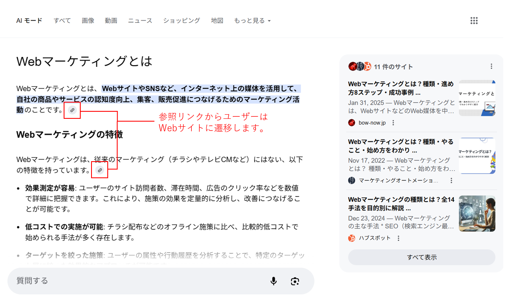512x307 pixels.
Task: Click the faded bullet ターゲットを絞った施策
Action: click(x=64, y=255)
